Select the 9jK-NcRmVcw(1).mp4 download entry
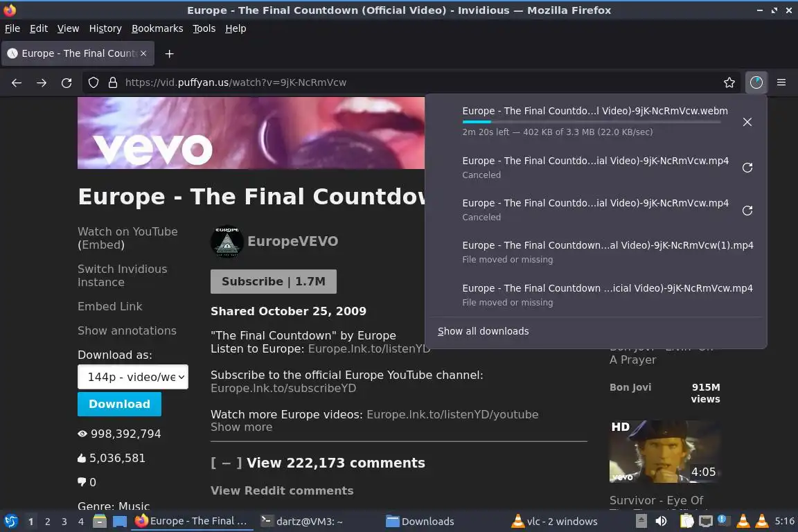798x532 pixels. pos(596,252)
